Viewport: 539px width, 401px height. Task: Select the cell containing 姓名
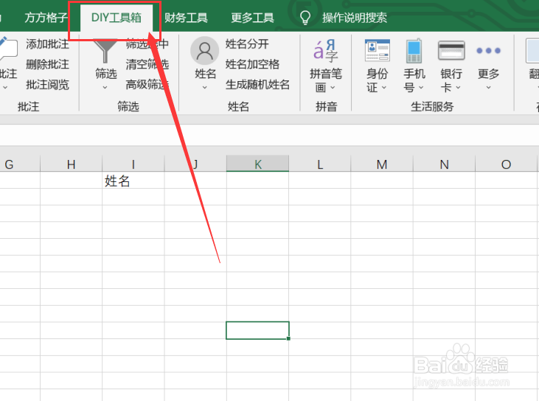[x=133, y=181]
